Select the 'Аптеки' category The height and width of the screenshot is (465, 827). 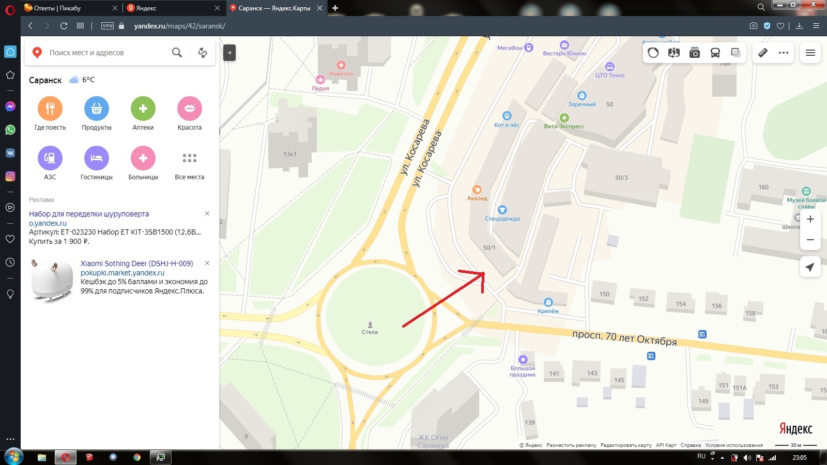pyautogui.click(x=143, y=114)
